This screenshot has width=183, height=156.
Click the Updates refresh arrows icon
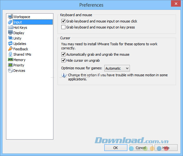(x=10, y=43)
